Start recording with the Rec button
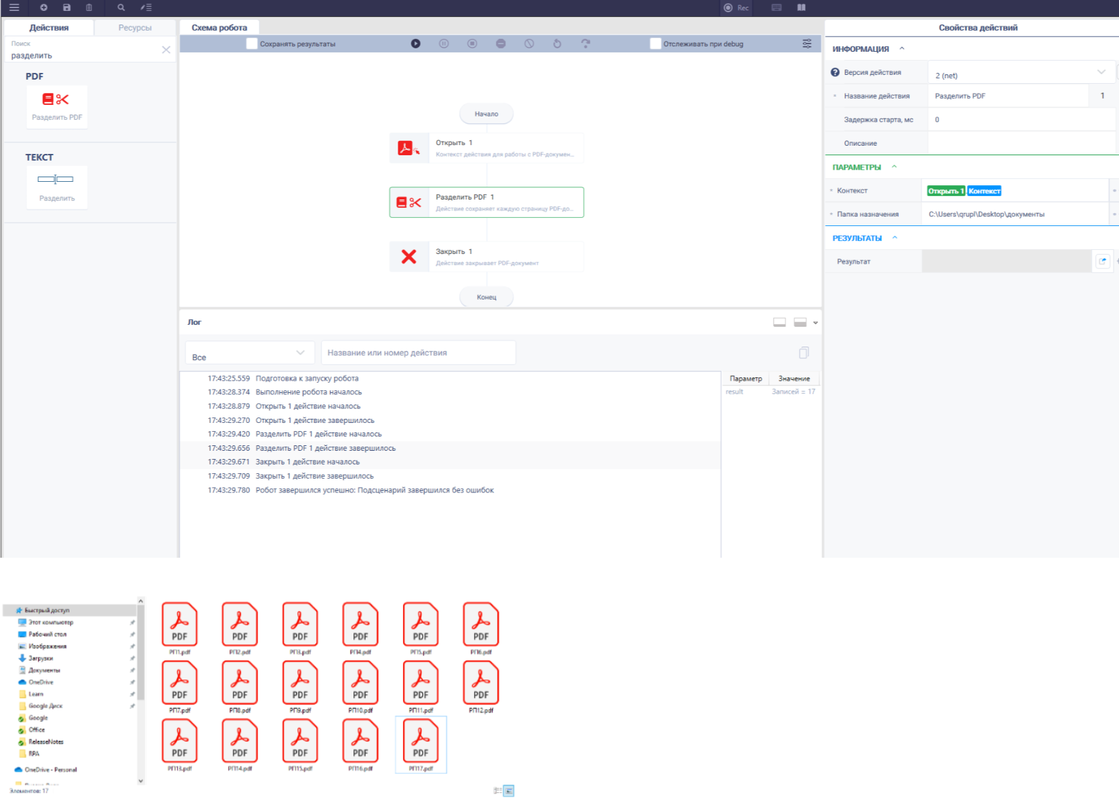1119x809 pixels. [x=736, y=7]
